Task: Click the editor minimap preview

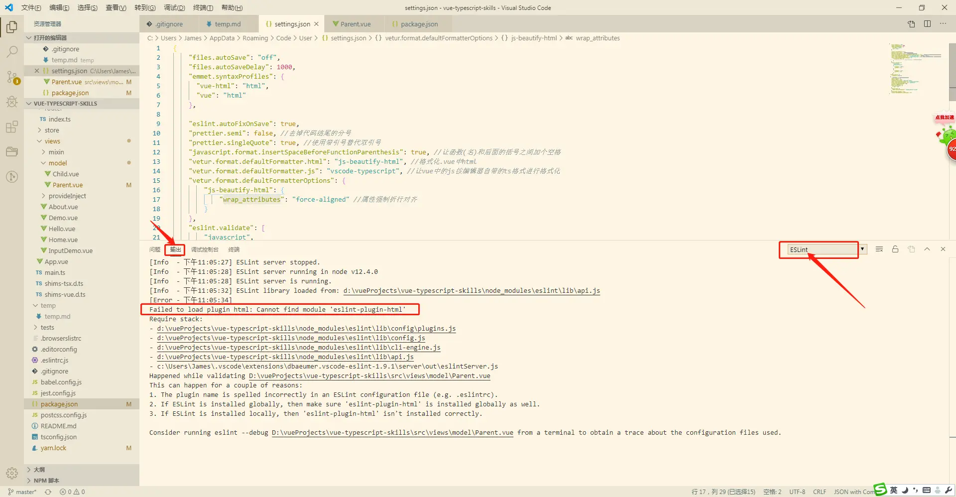Action: pos(916,69)
